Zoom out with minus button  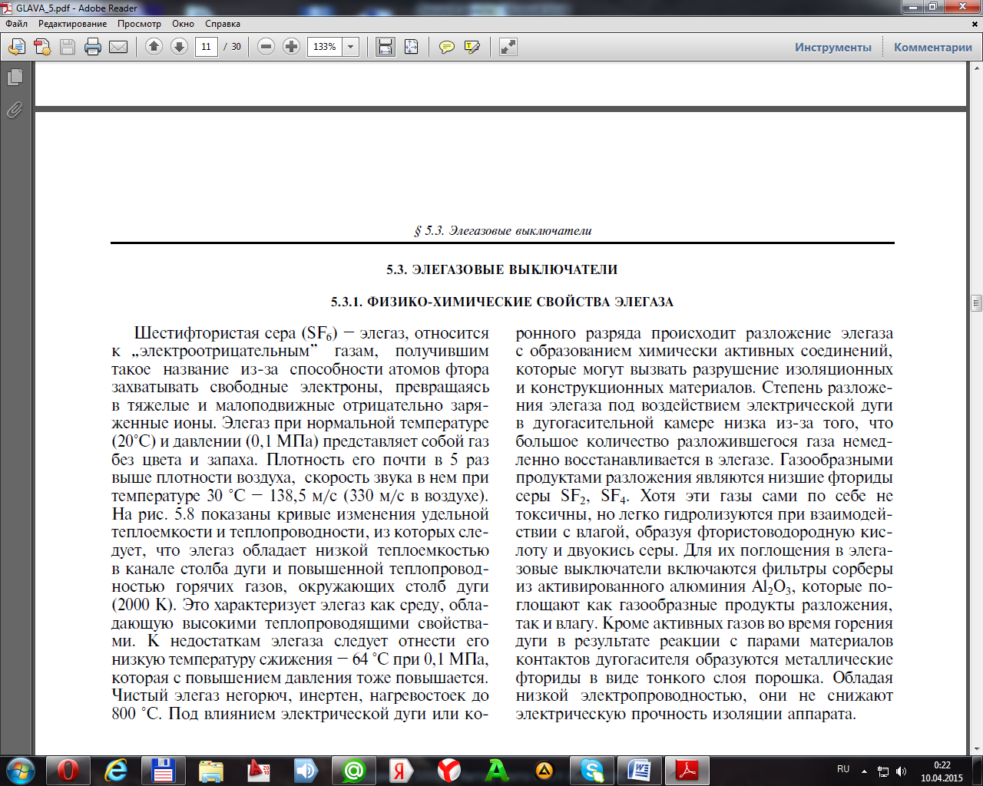point(266,47)
